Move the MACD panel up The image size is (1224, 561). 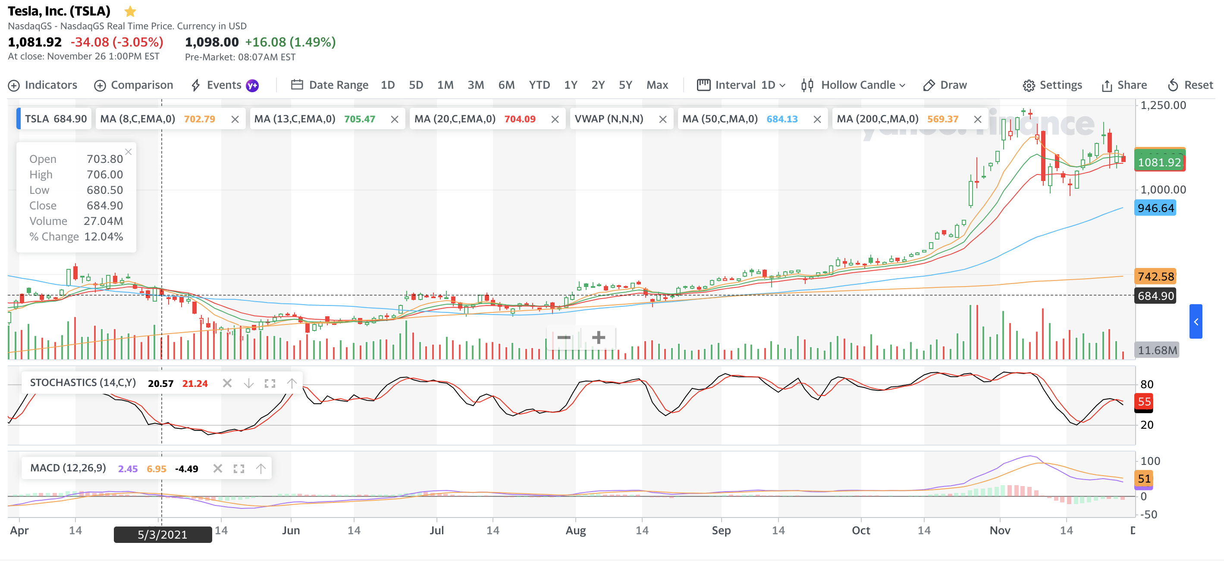point(260,468)
